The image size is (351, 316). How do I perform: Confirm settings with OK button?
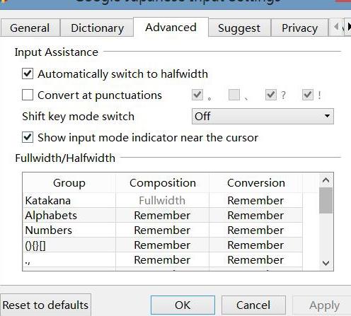point(183,305)
